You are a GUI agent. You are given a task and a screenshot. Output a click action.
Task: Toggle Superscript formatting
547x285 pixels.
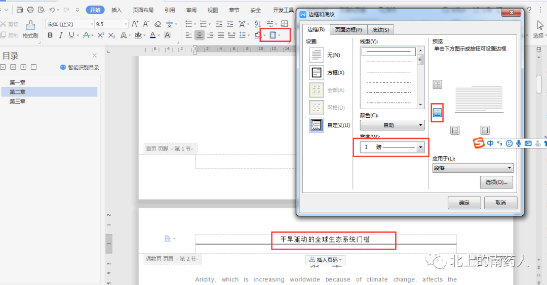click(x=100, y=35)
